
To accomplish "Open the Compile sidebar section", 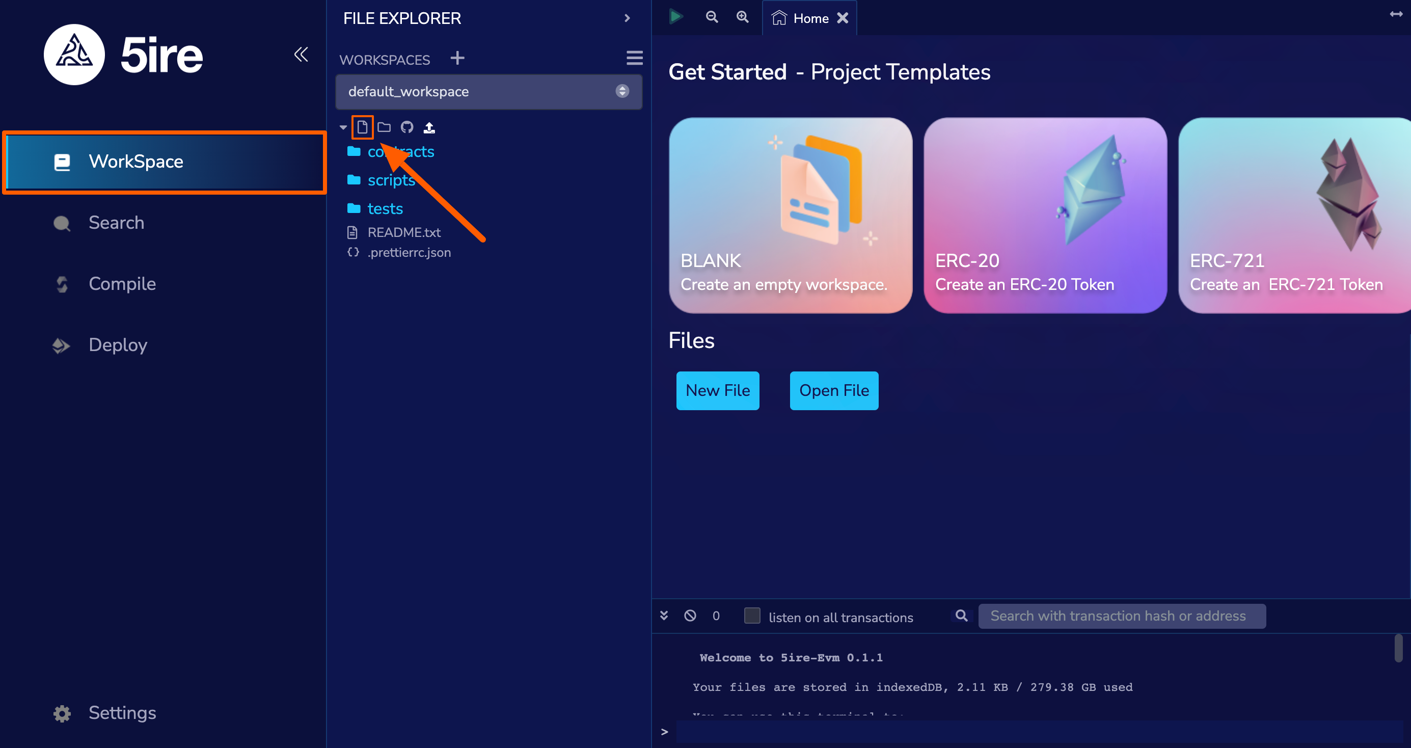I will click(122, 284).
